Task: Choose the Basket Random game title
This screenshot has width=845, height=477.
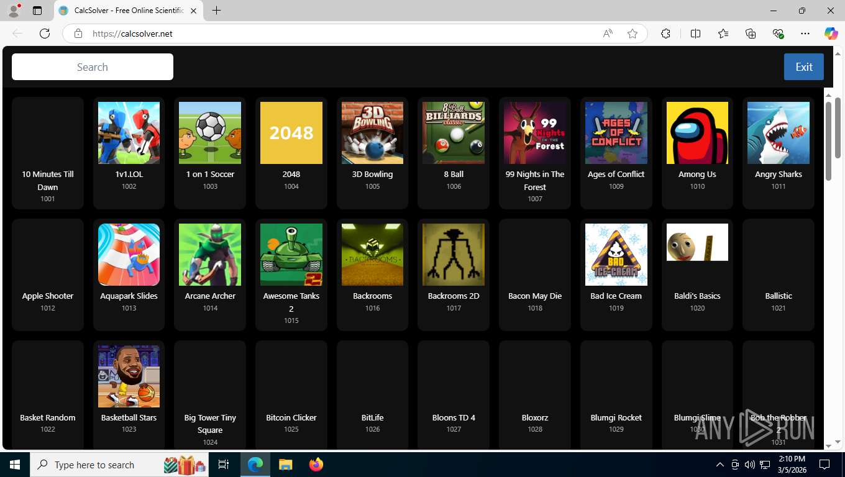Action: click(48, 418)
